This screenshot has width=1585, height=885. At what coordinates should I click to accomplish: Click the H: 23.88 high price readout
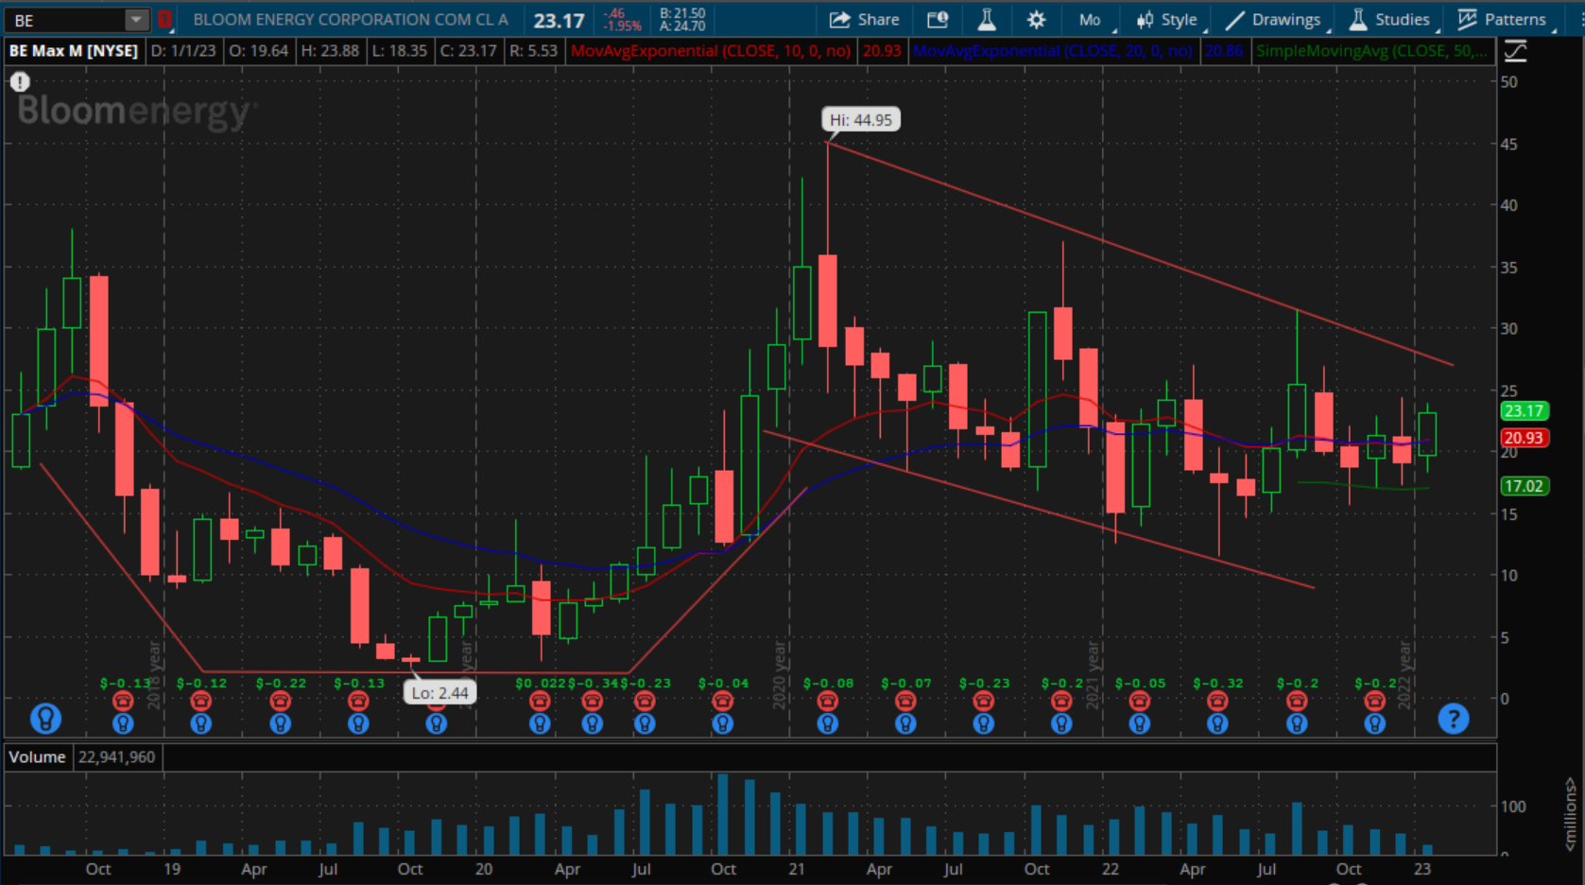click(330, 51)
